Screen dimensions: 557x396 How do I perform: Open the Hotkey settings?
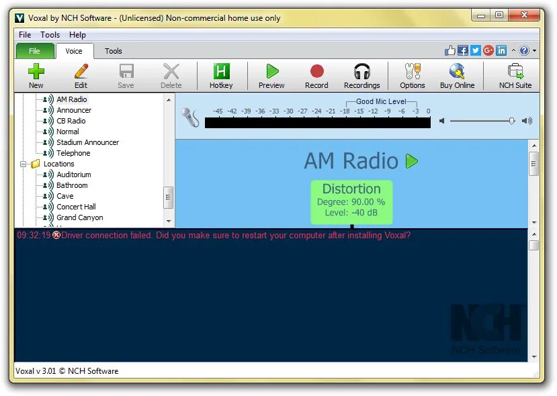[221, 76]
